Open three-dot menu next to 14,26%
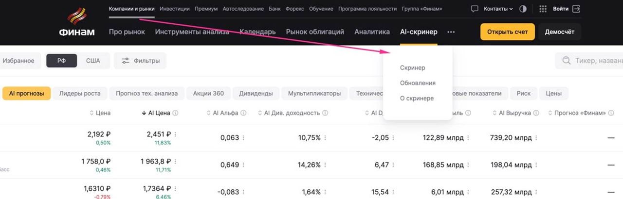This screenshot has height=199, width=623. click(325, 165)
